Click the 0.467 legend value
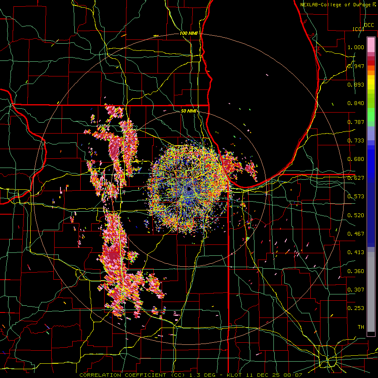Viewport: 378px width, 378px height. point(356,234)
